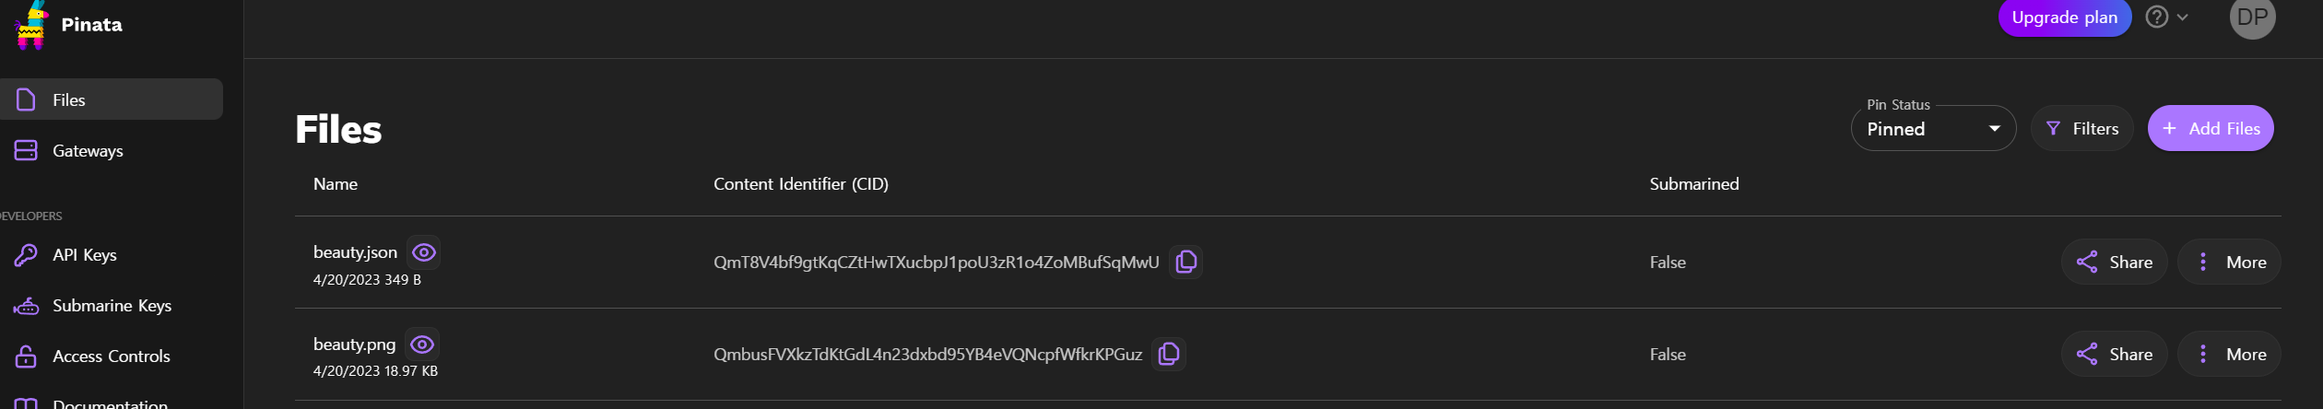Screen dimensions: 2323x409
Task: Copy the beauty.png CID with copy icon
Action: 1168,354
